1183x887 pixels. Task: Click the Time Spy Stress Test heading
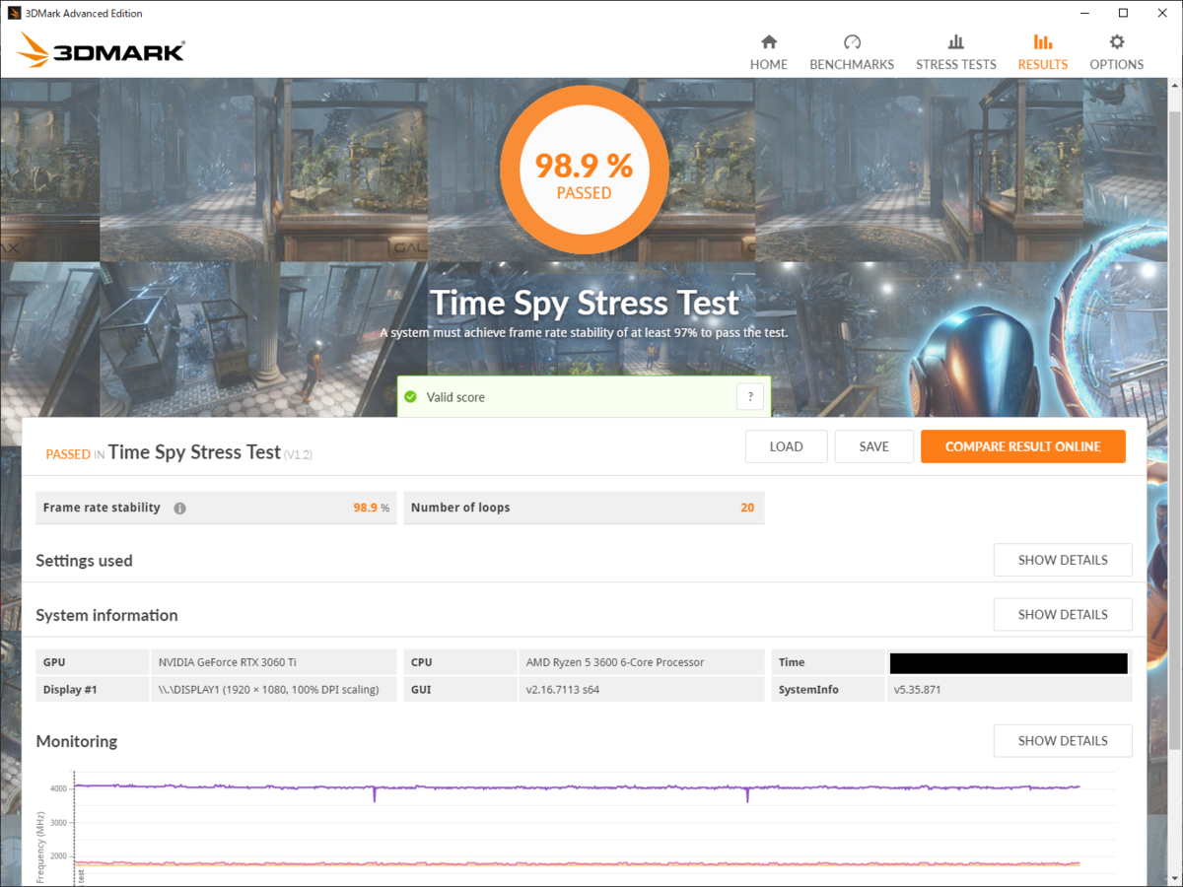pos(585,303)
